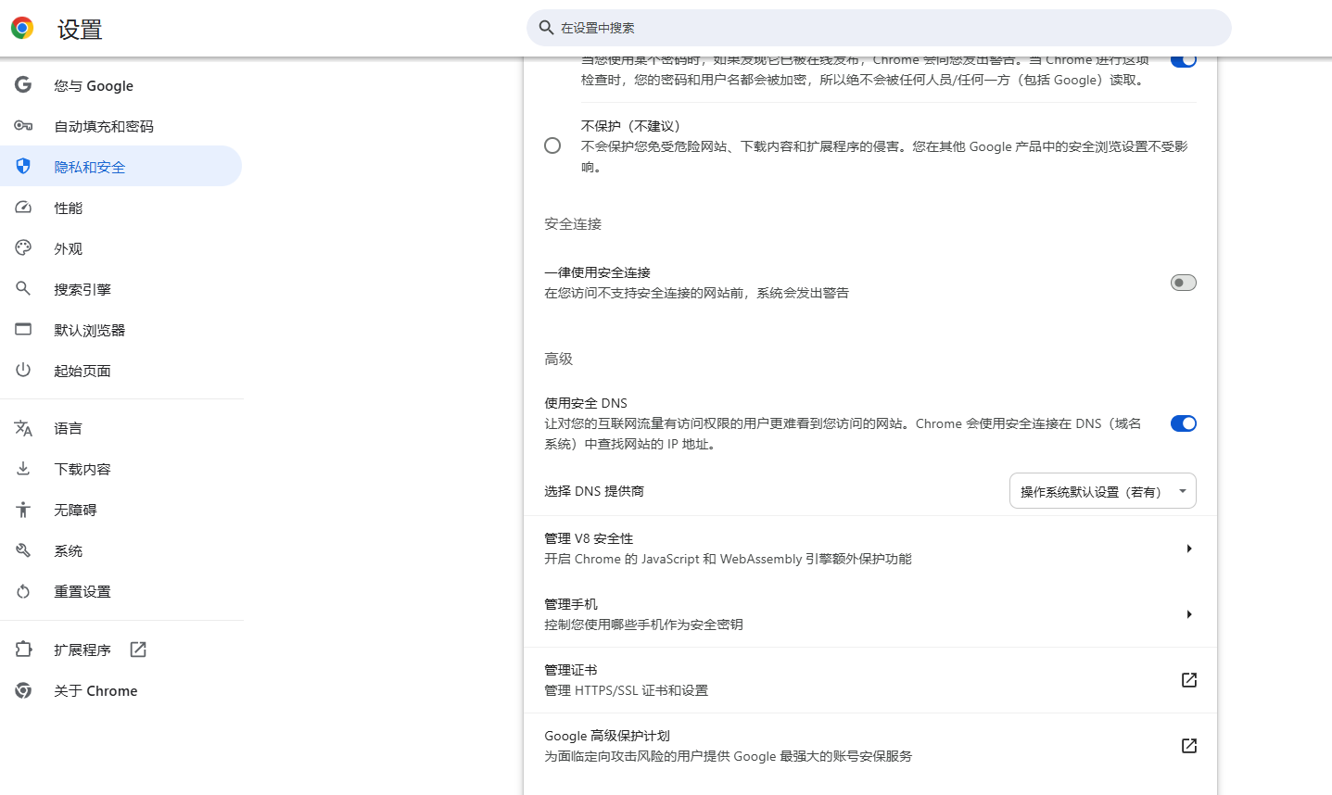Click the 管理 V8 安全性 row title
Viewport: 1332px width, 795px height.
coord(589,538)
